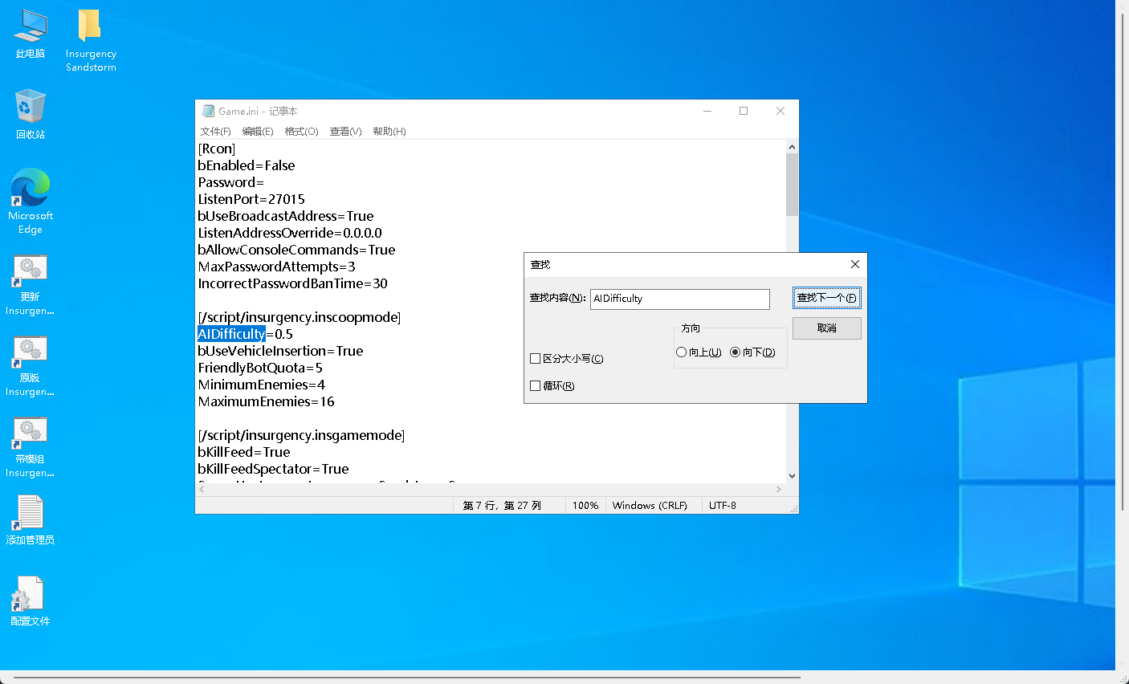The height and width of the screenshot is (684, 1129).
Task: Open the 编辑(E) menu
Action: tap(258, 132)
